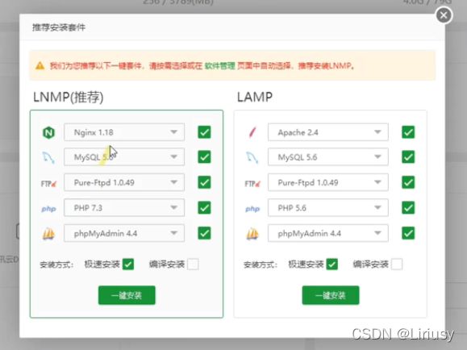The height and width of the screenshot is (350, 467).
Task: Click 安装方式 label in LAMP panel
Action: coord(261,265)
